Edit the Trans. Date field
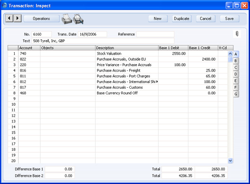Screen dimensions: 250x184 click(92, 34)
